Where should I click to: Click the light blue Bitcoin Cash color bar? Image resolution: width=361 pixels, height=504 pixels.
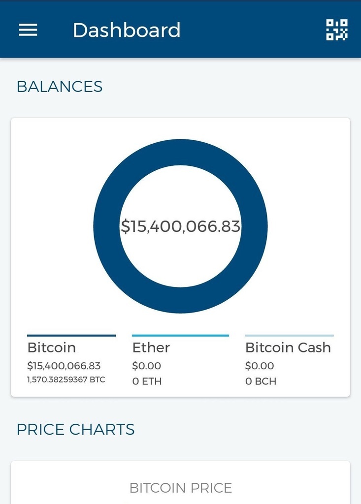point(289,336)
